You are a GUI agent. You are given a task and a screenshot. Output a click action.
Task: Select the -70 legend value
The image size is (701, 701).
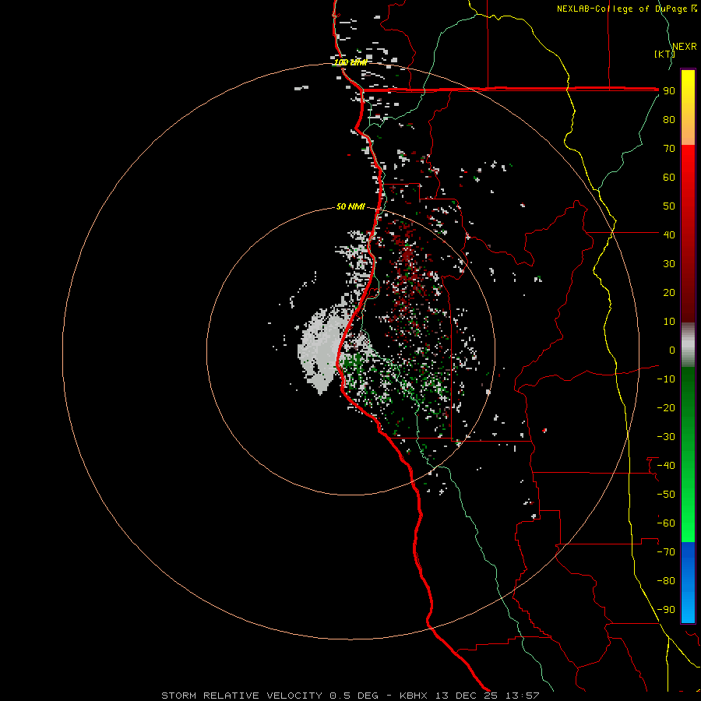[x=666, y=552]
